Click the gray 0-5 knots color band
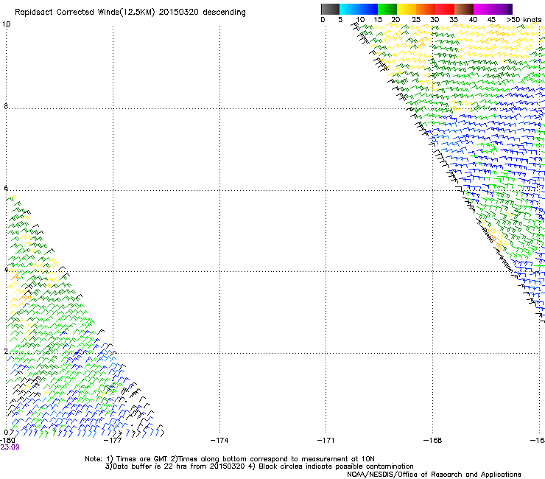 (x=330, y=9)
